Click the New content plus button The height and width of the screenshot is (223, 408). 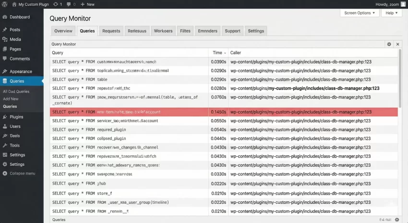[x=87, y=4]
